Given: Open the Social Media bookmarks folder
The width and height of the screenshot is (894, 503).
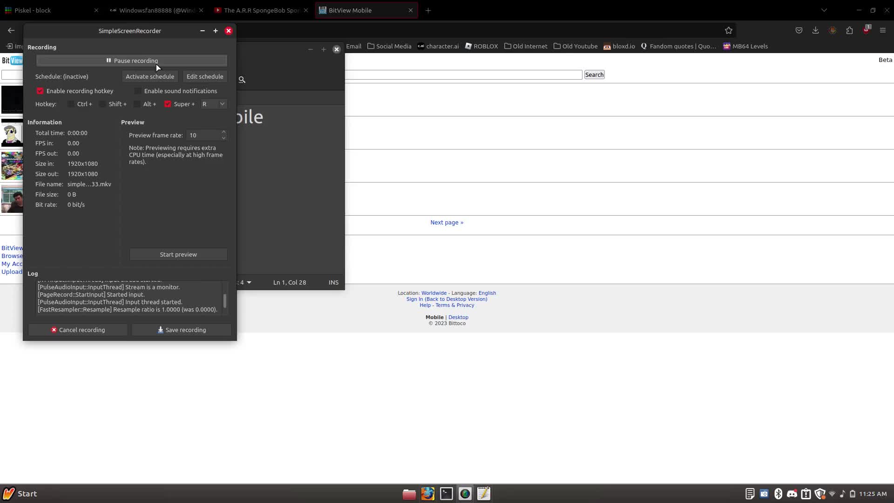Looking at the screenshot, I should click(x=389, y=46).
